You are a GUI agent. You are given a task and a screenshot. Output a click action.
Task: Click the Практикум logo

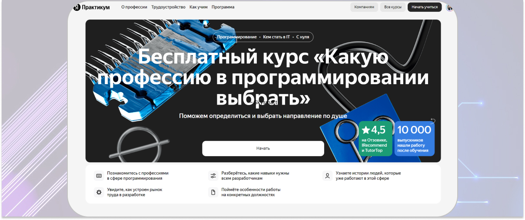point(91,7)
